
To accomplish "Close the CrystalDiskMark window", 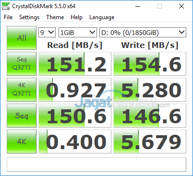I will pos(181,6).
